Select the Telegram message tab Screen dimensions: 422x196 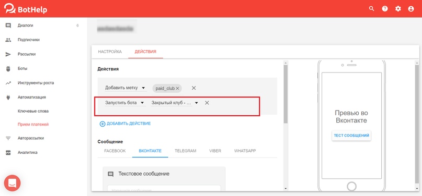[186, 151]
